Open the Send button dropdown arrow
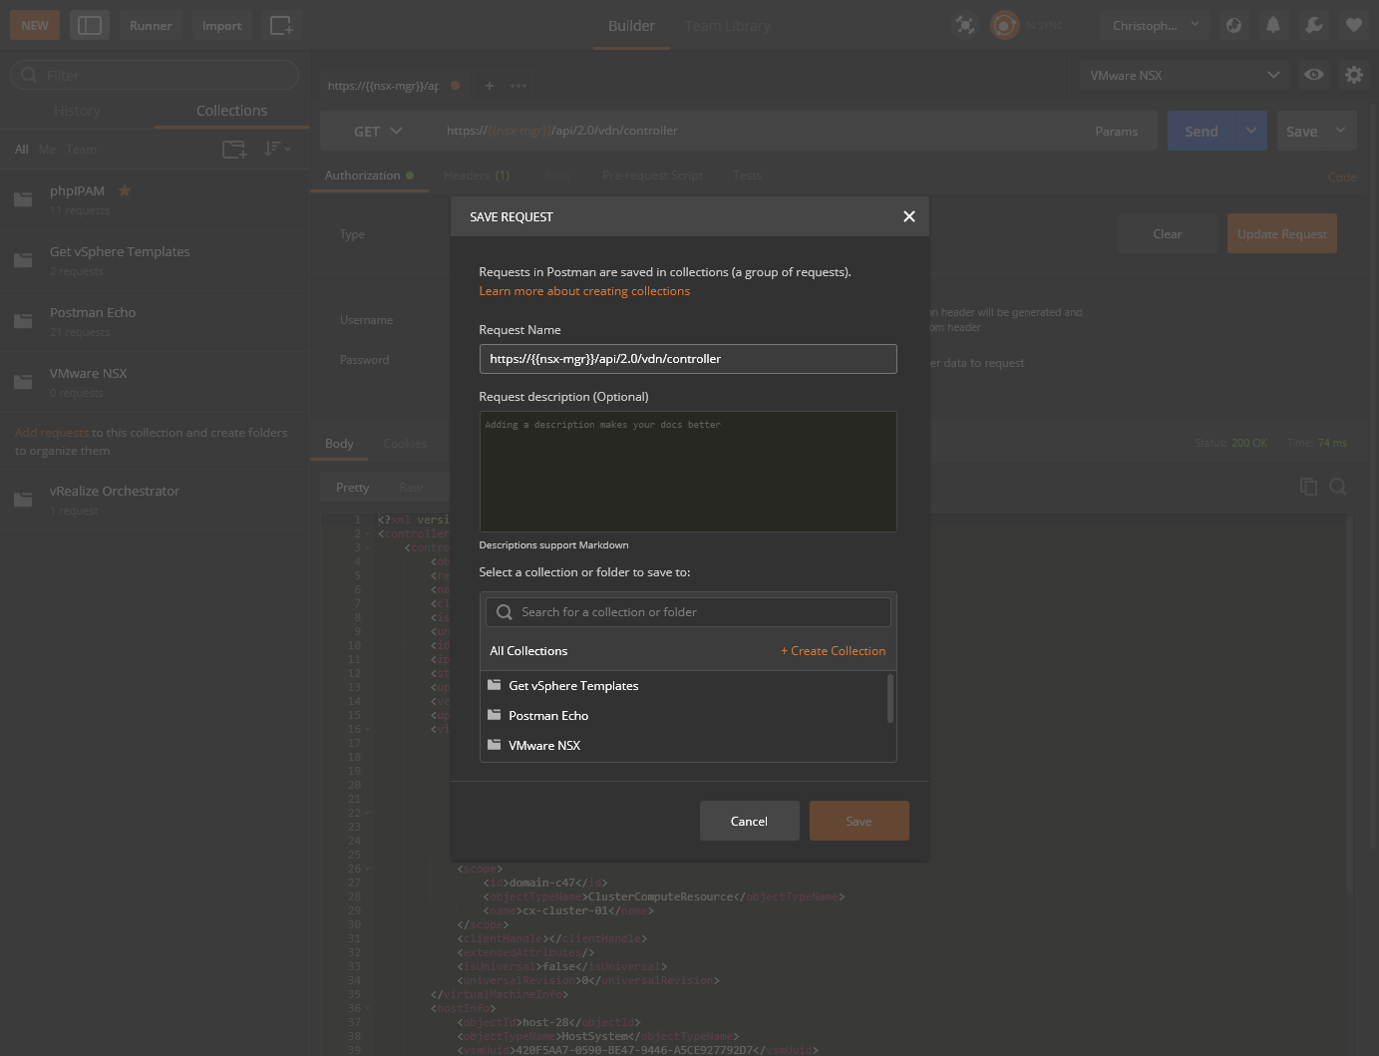This screenshot has width=1379, height=1056. click(x=1250, y=131)
